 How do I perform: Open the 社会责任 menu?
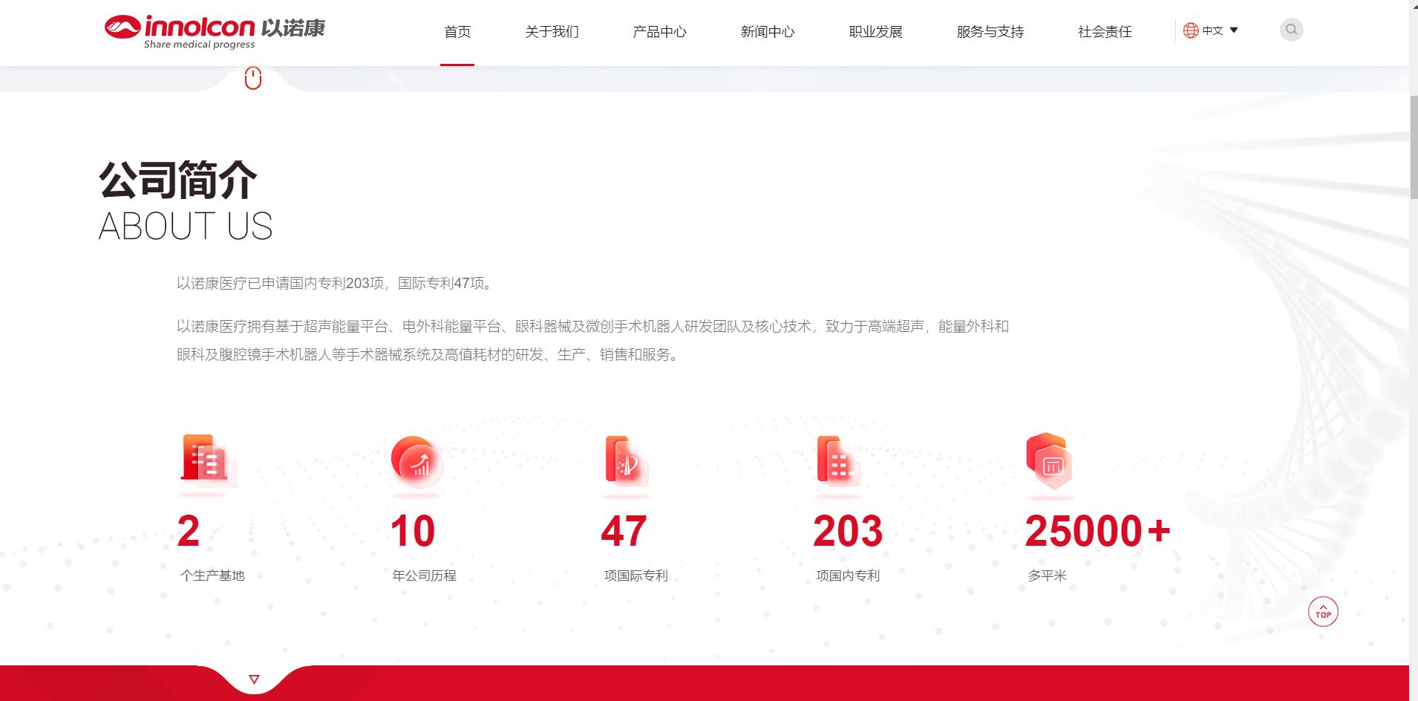[1105, 32]
